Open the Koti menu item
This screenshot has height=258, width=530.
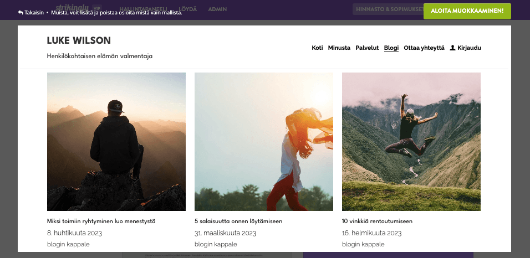(x=317, y=48)
